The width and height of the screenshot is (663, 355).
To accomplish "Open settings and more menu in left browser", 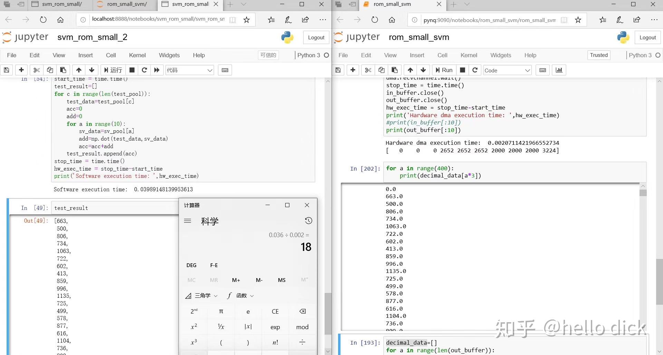I will point(323,20).
